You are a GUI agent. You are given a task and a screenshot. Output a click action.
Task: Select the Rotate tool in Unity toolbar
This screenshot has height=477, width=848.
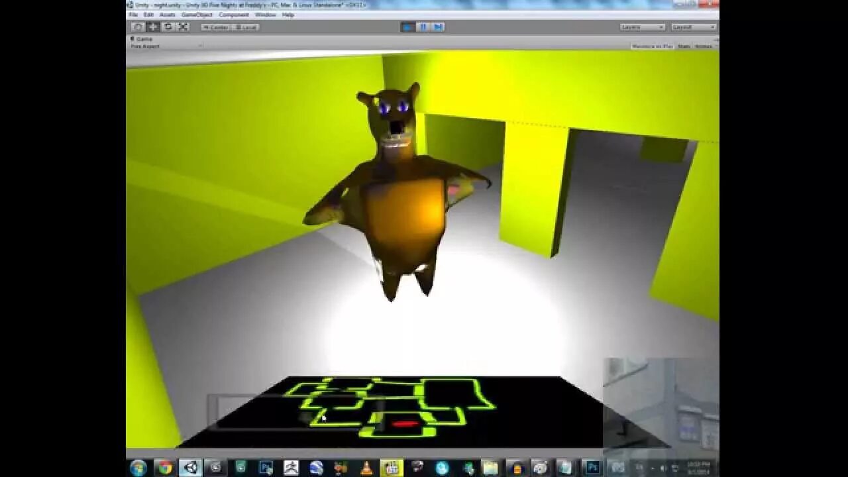[168, 27]
